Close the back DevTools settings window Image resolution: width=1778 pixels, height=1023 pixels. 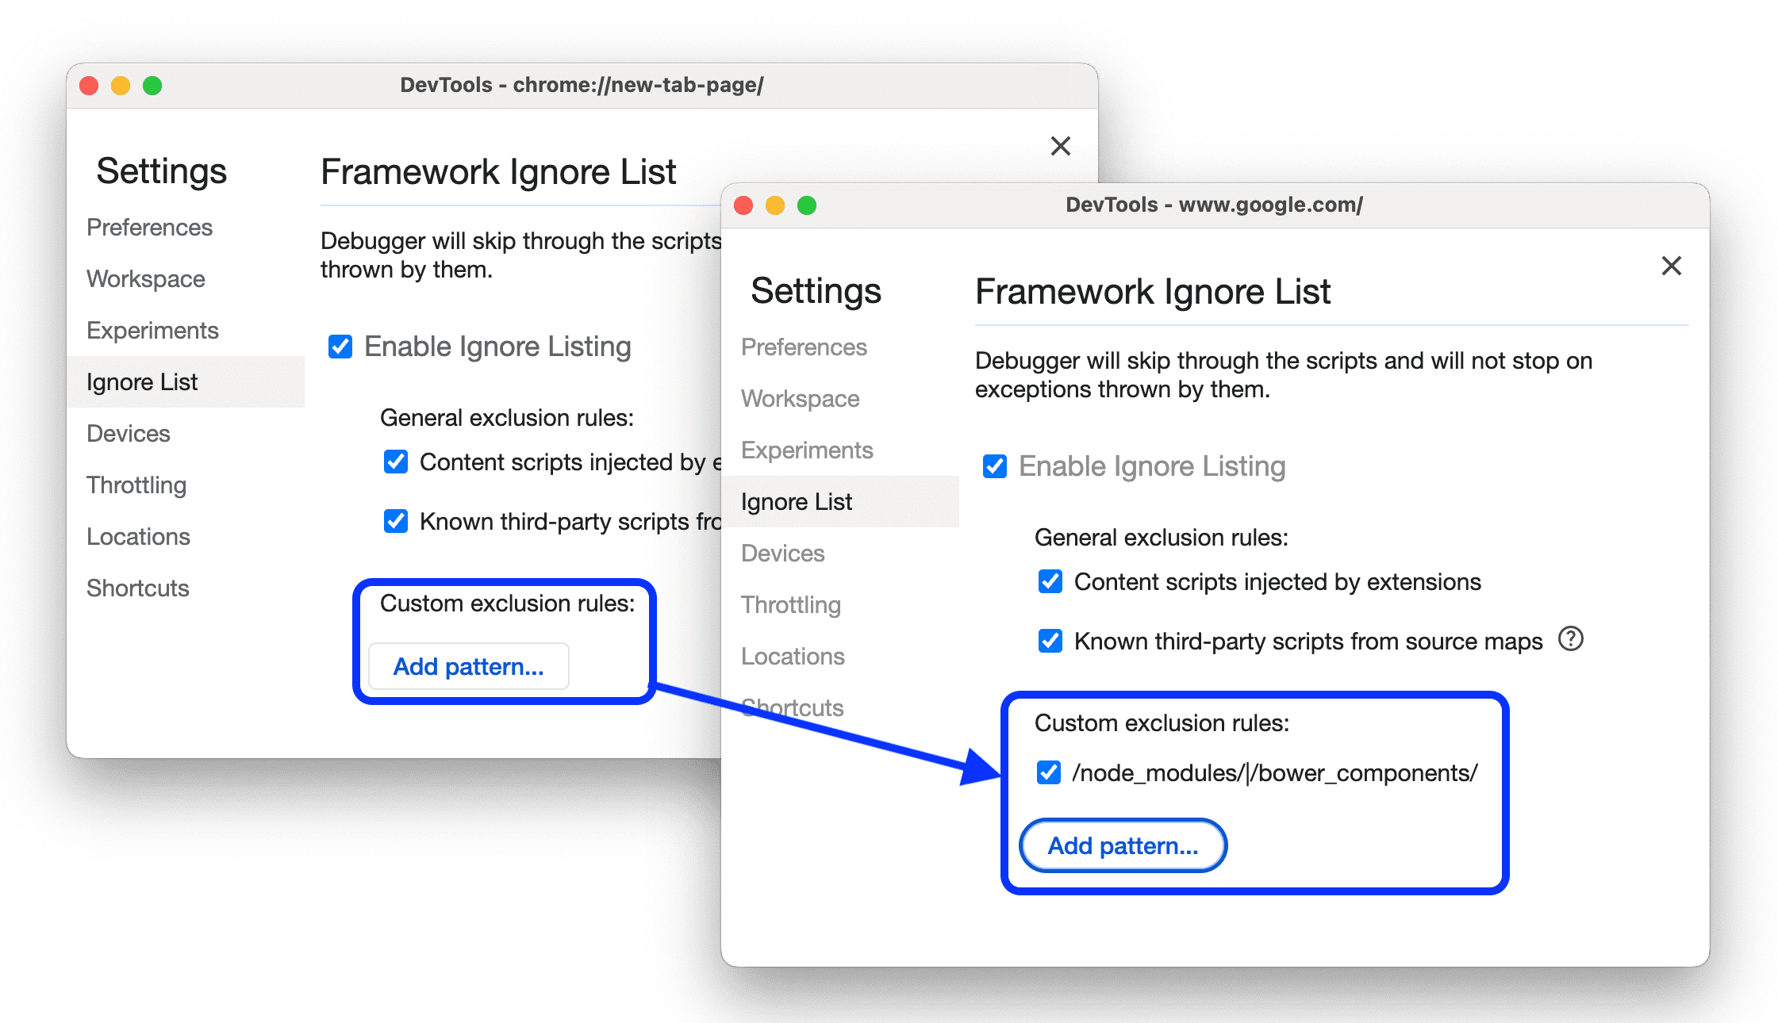pyautogui.click(x=1060, y=143)
